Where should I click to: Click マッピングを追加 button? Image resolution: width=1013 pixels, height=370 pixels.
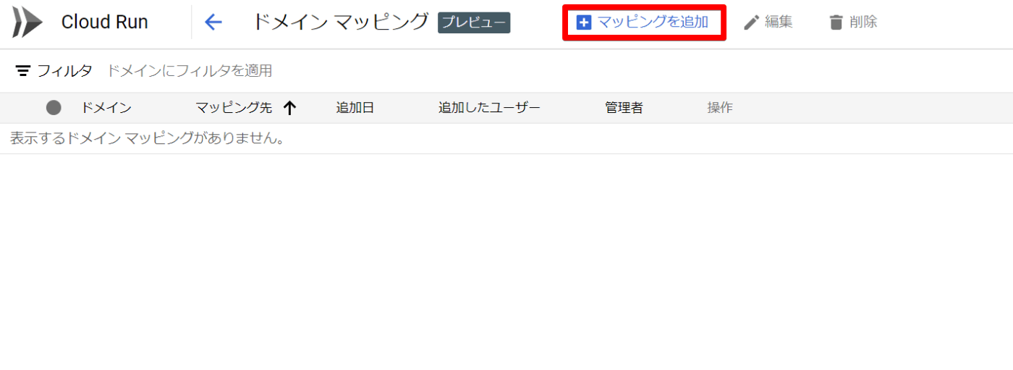643,22
